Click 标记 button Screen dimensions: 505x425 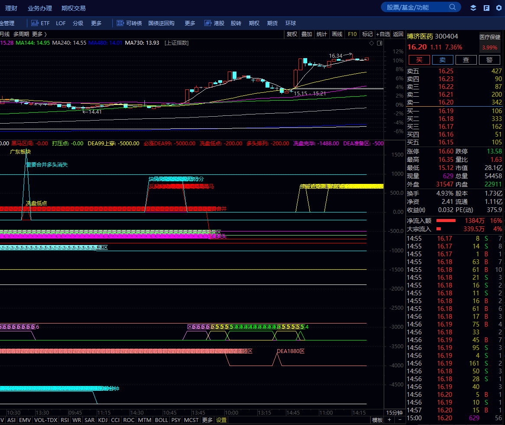point(367,34)
